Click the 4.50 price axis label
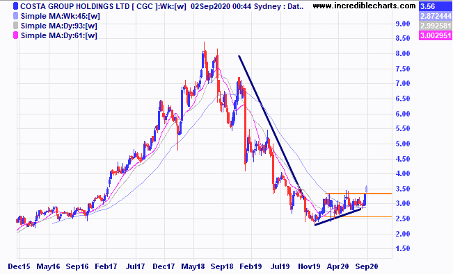Image resolution: width=453 pixels, height=274 pixels. [x=403, y=159]
